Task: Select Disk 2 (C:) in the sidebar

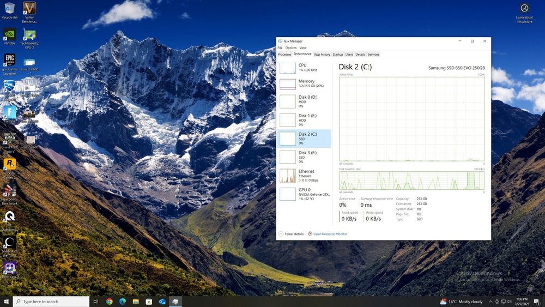Action: pos(304,139)
